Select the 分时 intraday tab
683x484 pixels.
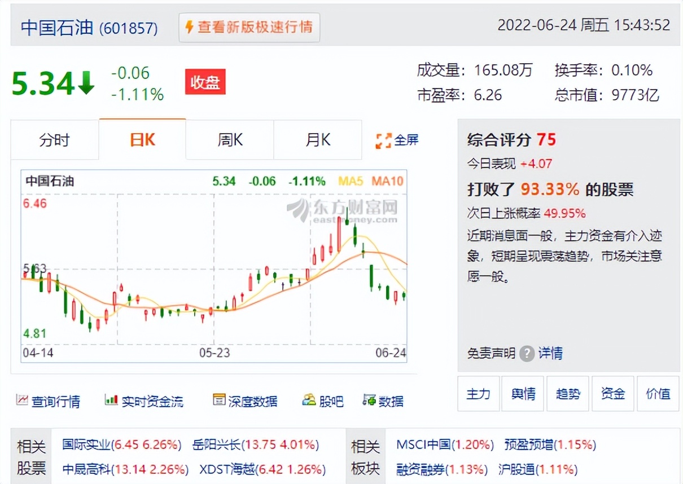(x=55, y=140)
